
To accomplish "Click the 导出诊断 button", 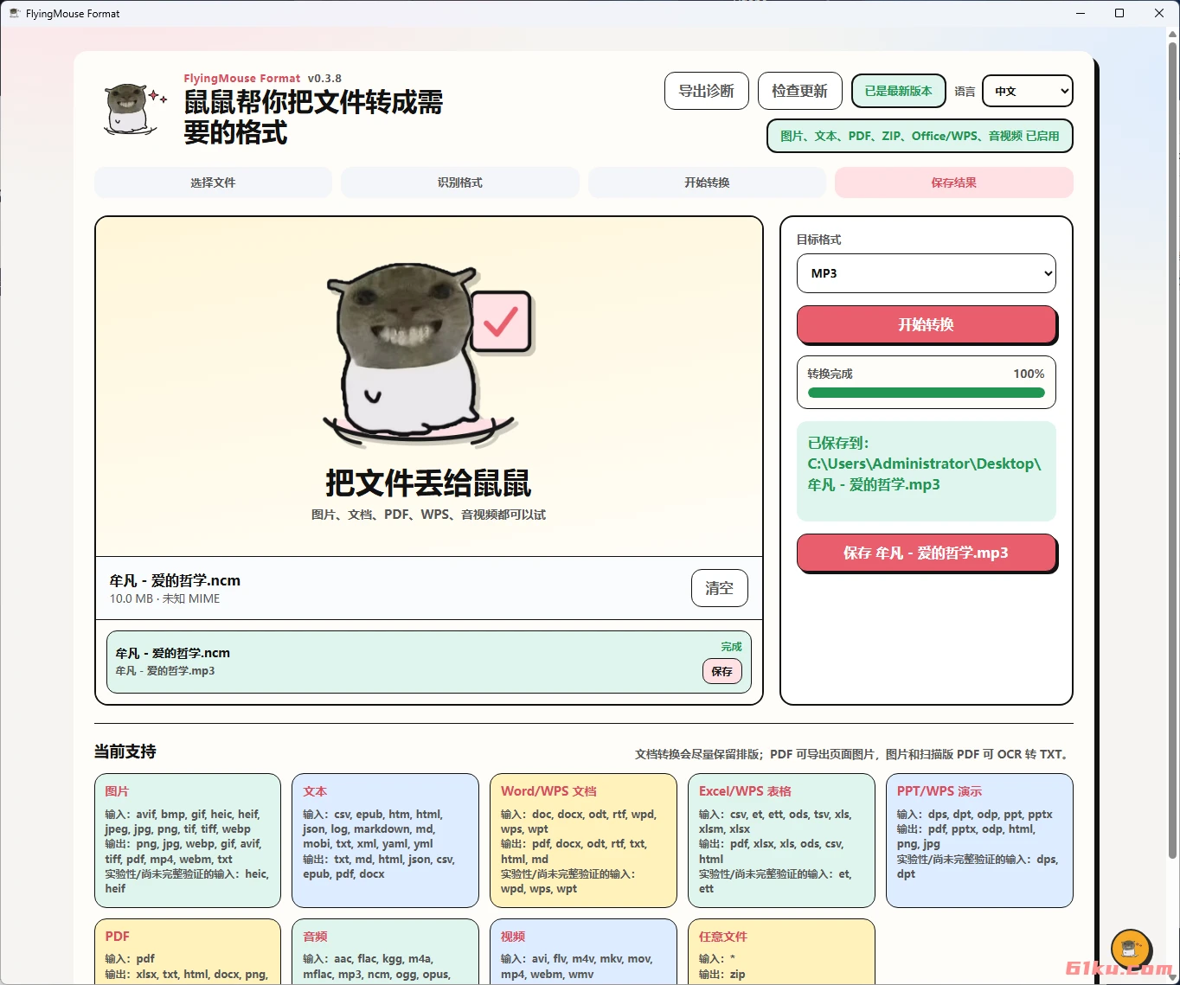I will [706, 91].
